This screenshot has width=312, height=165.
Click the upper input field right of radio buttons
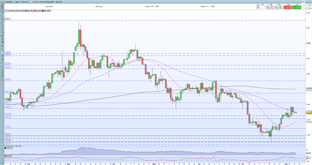click(307, 5)
